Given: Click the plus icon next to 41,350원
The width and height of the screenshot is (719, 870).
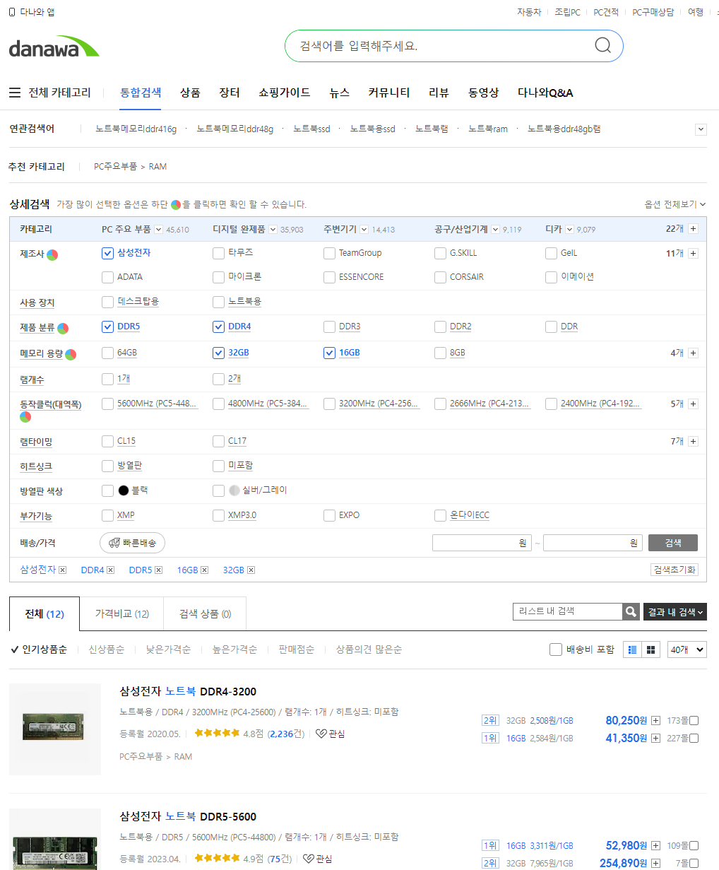Looking at the screenshot, I should pyautogui.click(x=655, y=739).
